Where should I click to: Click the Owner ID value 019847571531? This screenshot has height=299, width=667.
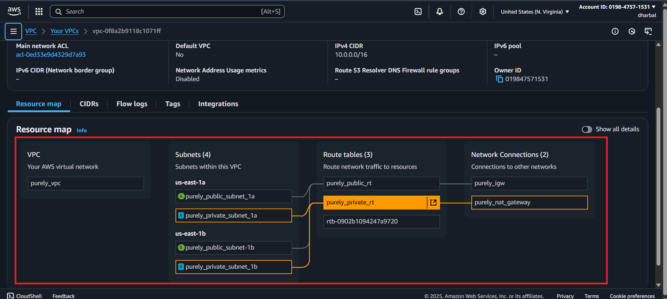pos(527,79)
